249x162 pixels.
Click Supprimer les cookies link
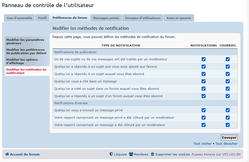172,154
